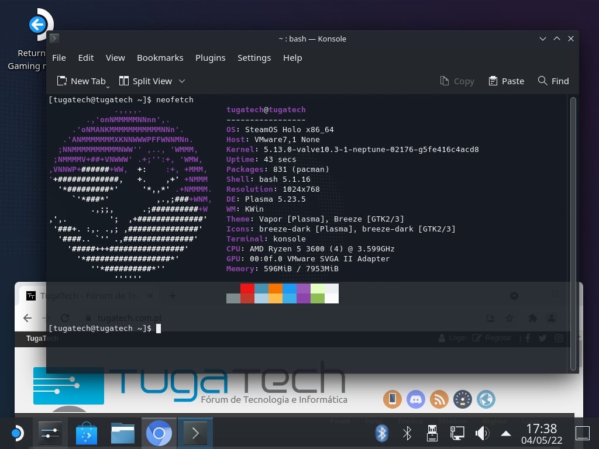Click the RSS feed icon on TugaTech page
Viewport: 599px width, 449px height.
[x=439, y=399]
